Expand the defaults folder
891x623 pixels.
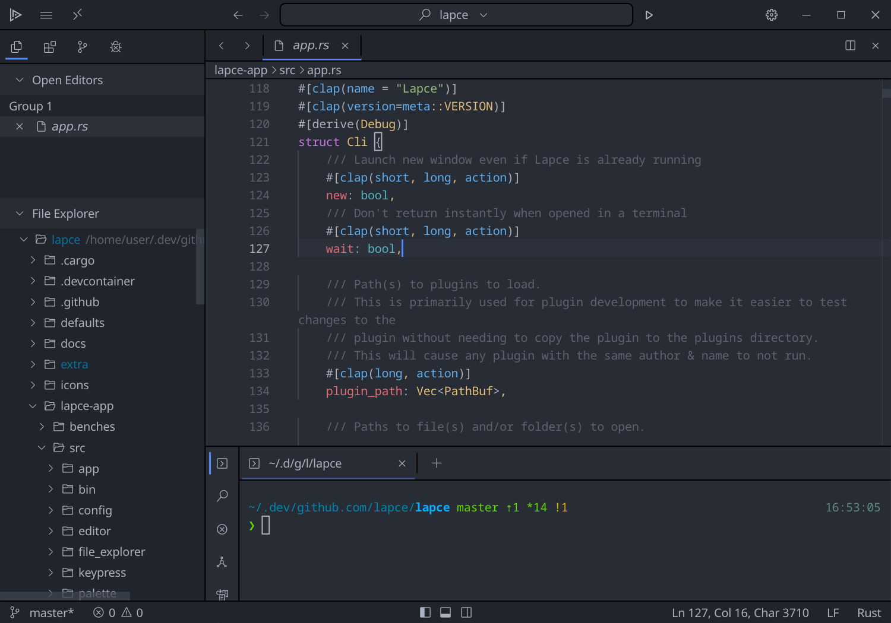coord(33,323)
